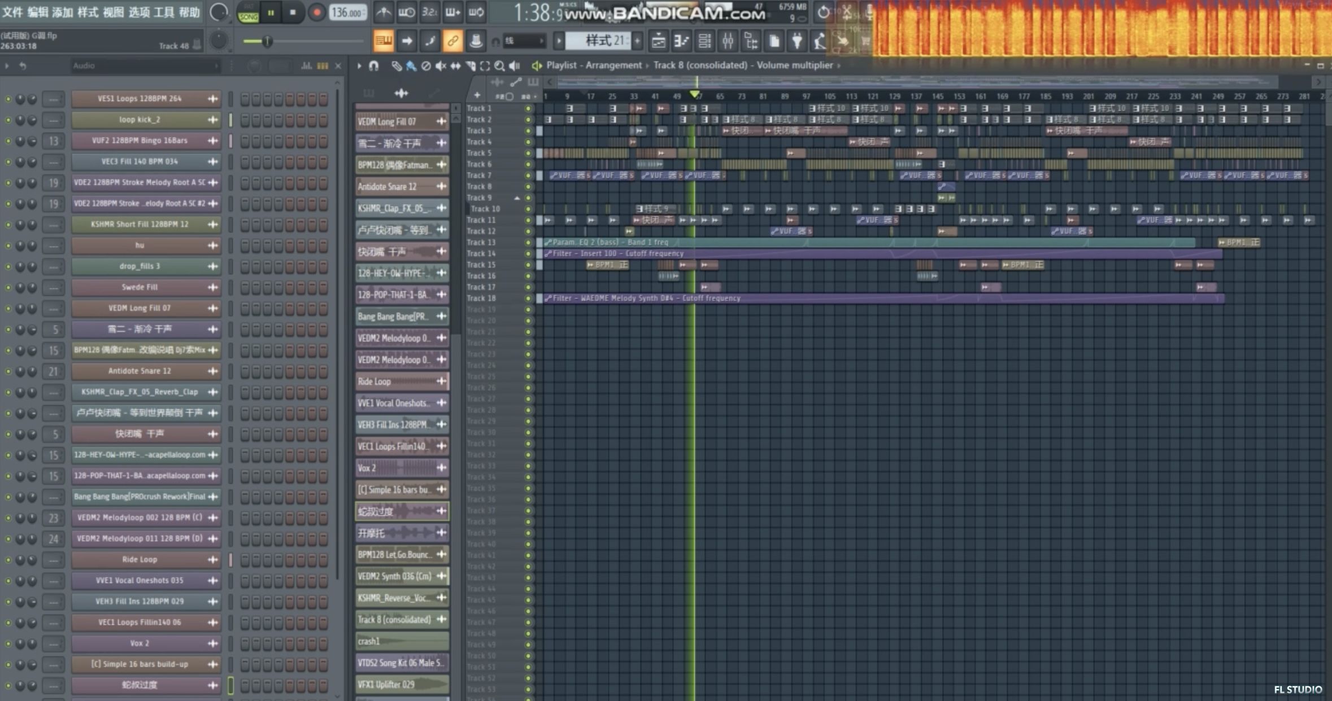
Task: Open the 文件 (File) menu
Action: pyautogui.click(x=12, y=12)
